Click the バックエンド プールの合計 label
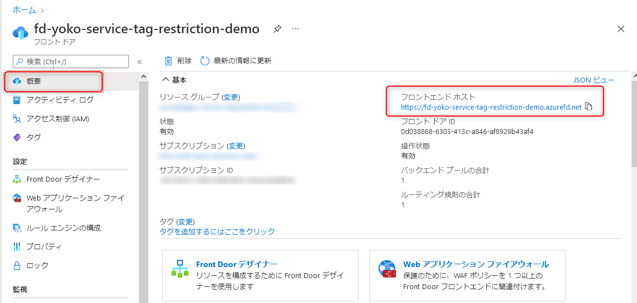637x303 pixels. point(445,170)
